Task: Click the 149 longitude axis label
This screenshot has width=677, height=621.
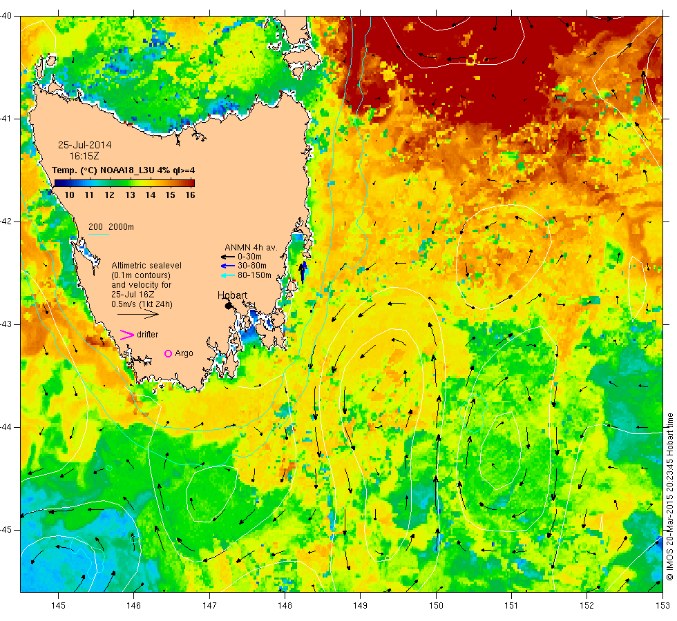Action: point(361,606)
